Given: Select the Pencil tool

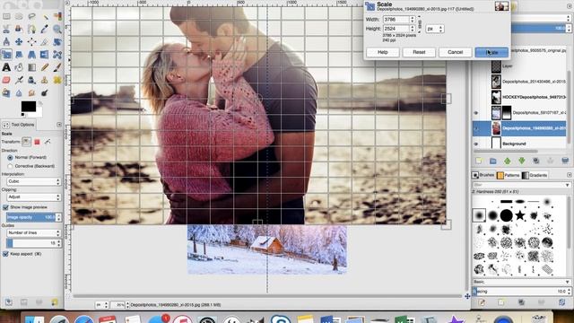Looking at the screenshot, I should click(x=45, y=67).
